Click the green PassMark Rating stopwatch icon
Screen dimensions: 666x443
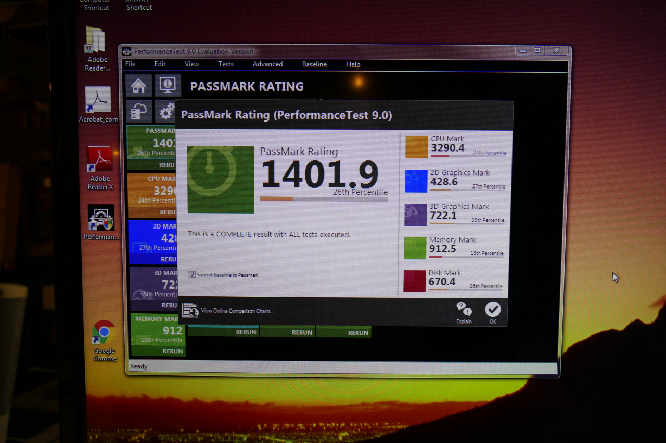221,180
